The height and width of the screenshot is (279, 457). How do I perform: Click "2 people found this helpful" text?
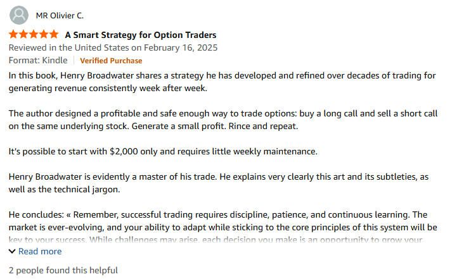click(x=63, y=270)
